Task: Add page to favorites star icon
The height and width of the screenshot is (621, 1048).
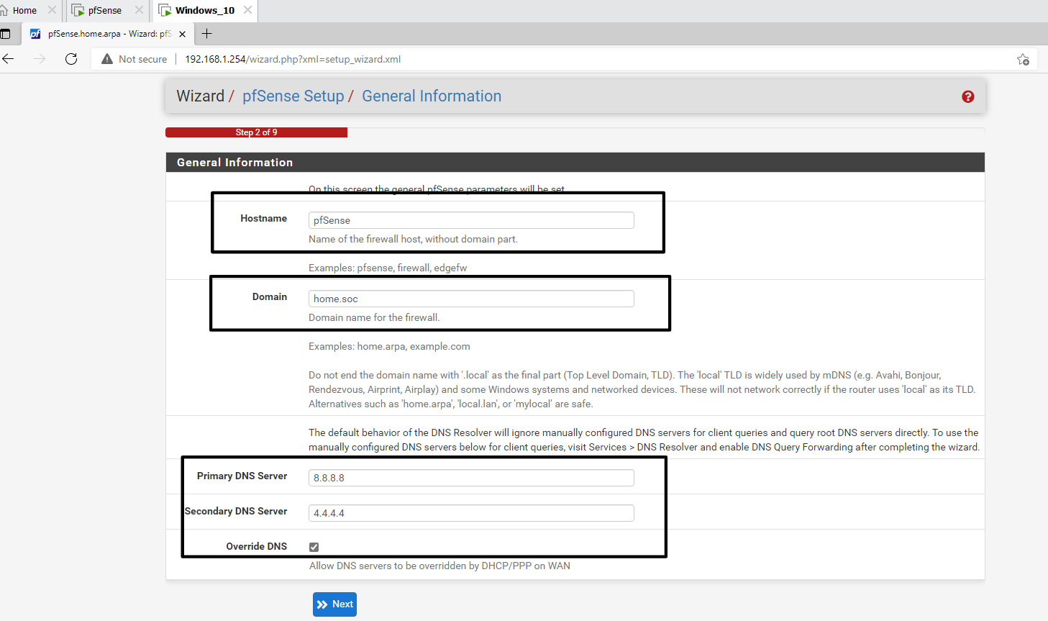Action: pos(1023,59)
